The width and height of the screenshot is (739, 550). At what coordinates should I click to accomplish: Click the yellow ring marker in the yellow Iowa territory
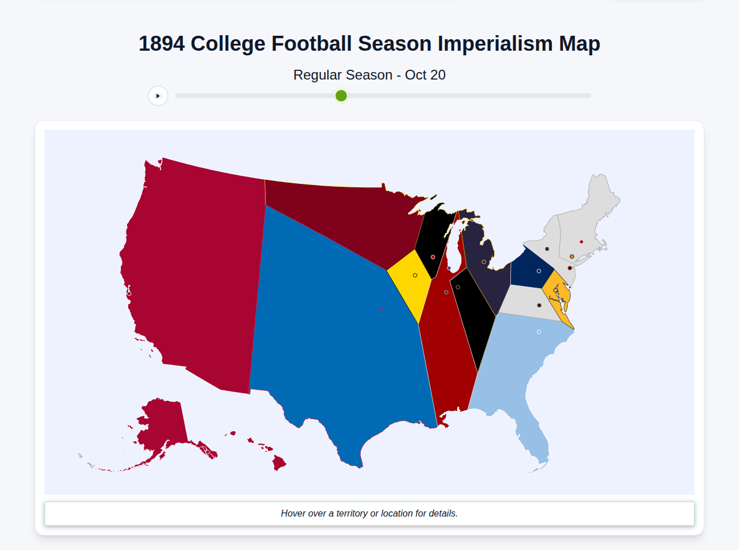415,276
